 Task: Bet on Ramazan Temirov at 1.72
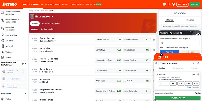click(137, 40)
